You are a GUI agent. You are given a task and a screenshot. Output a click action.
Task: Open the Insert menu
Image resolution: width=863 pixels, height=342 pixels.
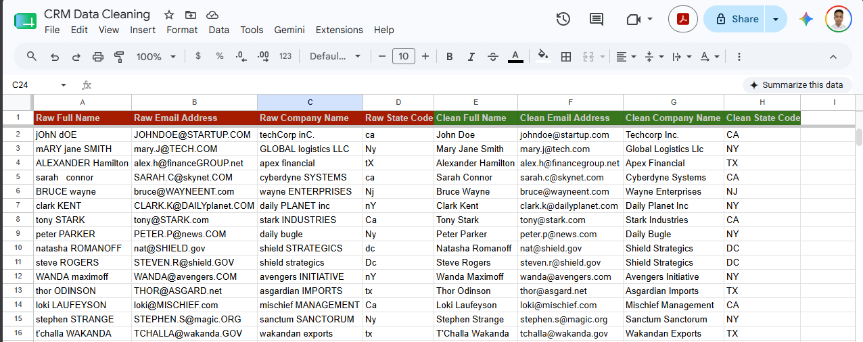click(x=143, y=30)
